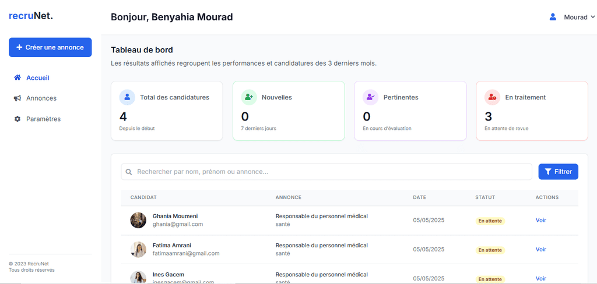Focus the candidate search input field

click(329, 172)
